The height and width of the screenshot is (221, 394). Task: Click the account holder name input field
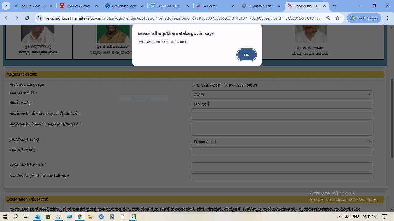click(282, 115)
